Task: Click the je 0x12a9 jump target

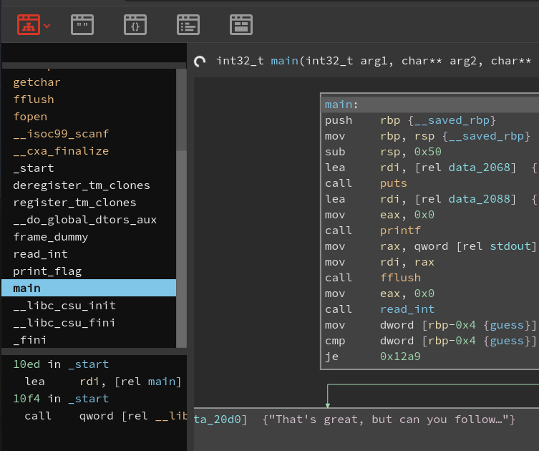Action: pyautogui.click(x=400, y=357)
